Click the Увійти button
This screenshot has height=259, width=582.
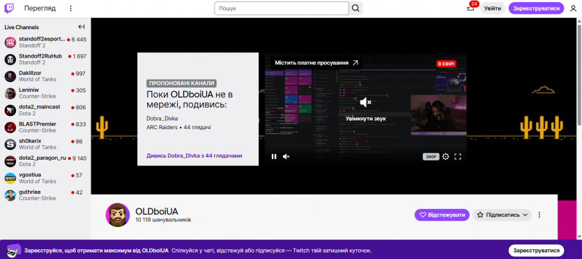[493, 8]
